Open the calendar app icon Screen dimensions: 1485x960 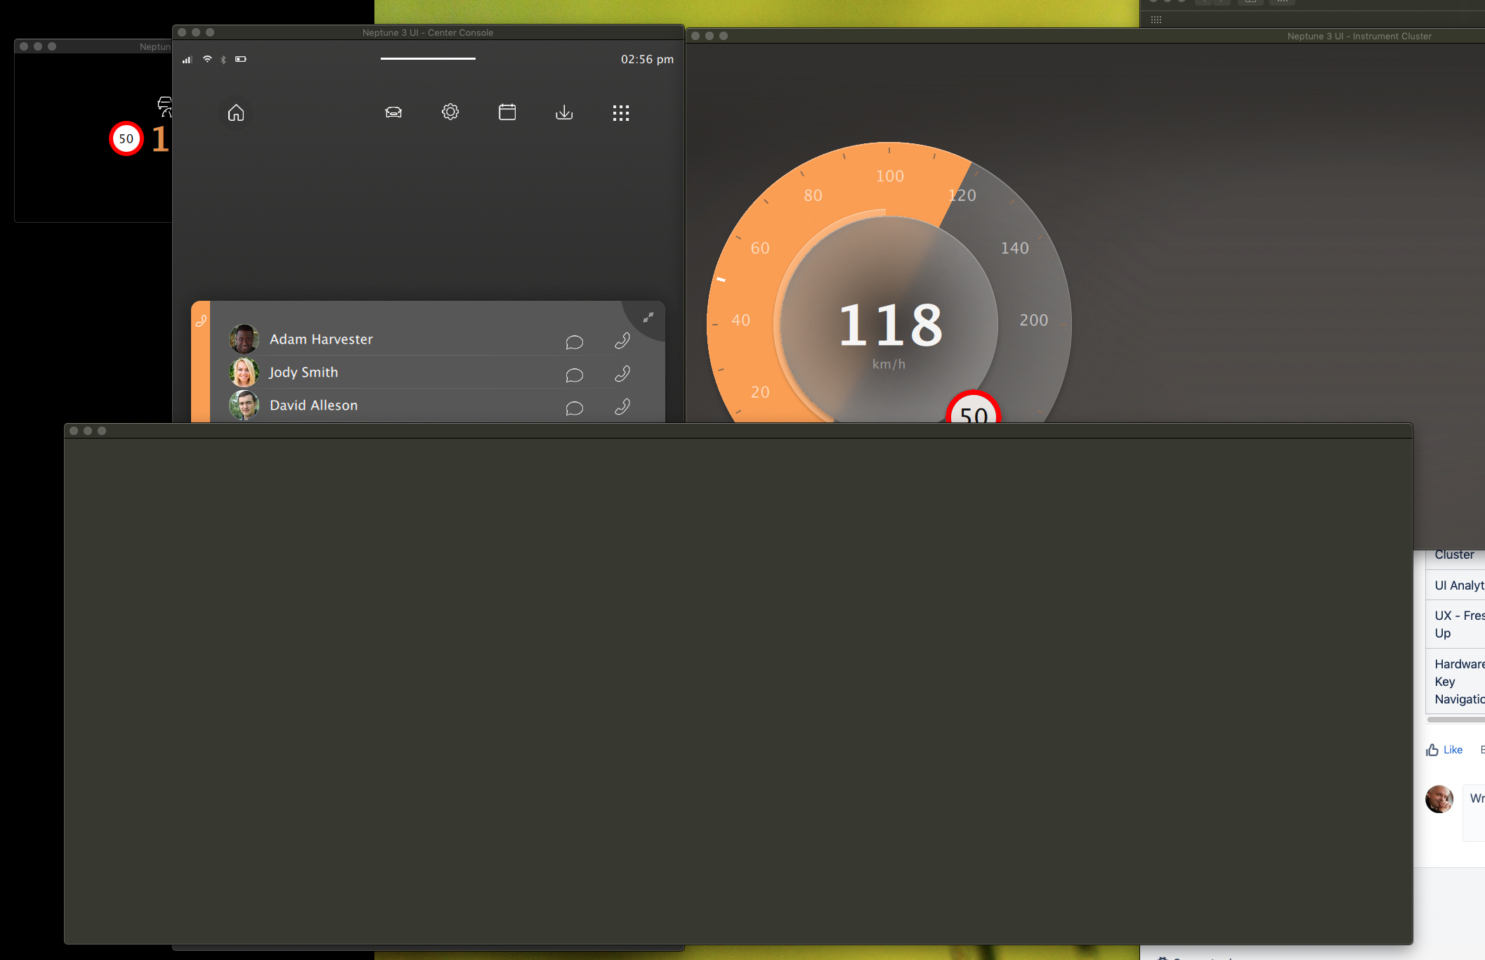507,112
